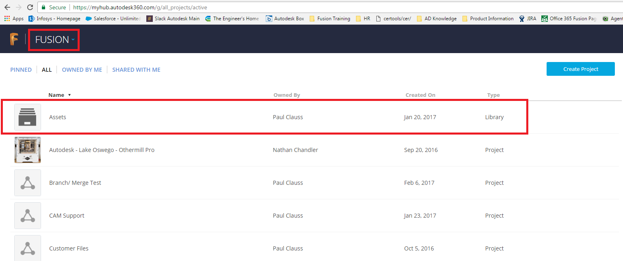Click the browser forward arrow

point(18,7)
